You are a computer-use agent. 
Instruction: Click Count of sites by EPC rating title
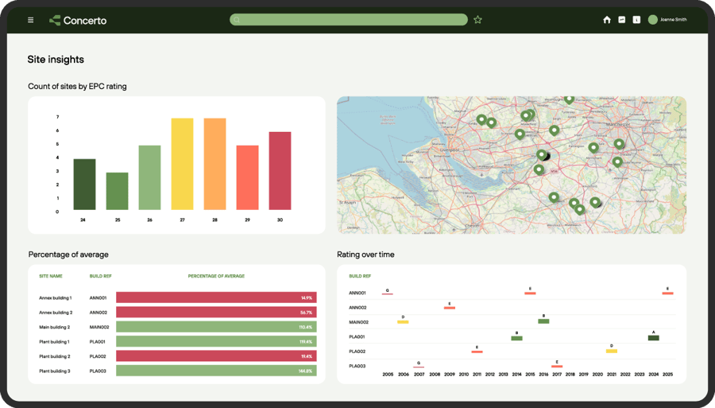tap(78, 86)
